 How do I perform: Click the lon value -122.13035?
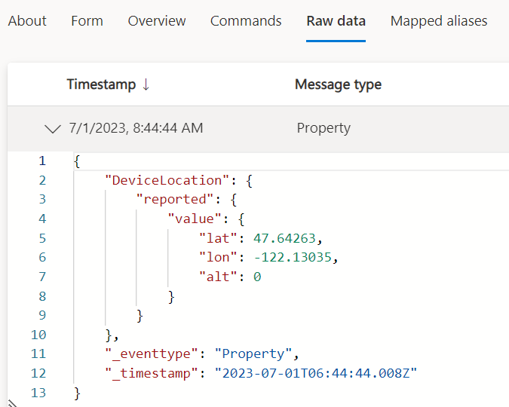(293, 257)
